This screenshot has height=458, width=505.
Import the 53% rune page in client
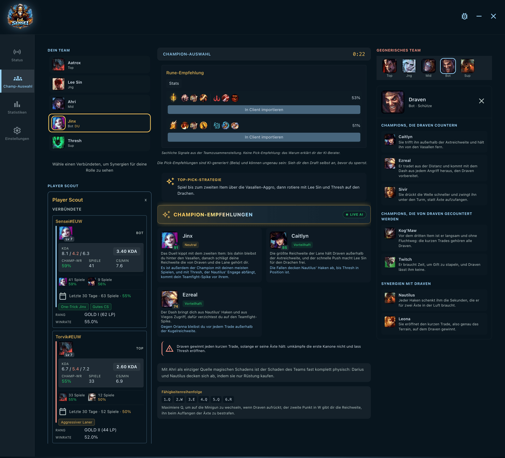click(x=264, y=110)
